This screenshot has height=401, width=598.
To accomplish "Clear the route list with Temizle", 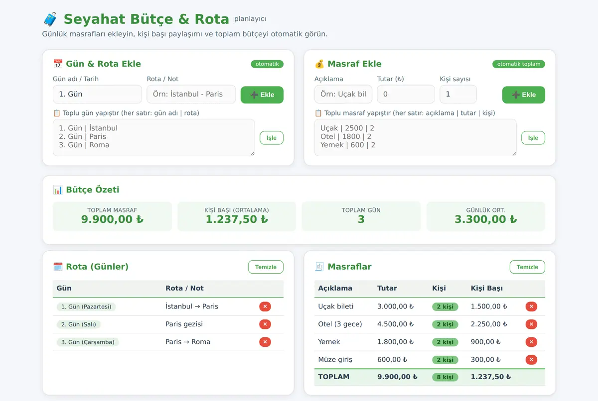I will click(266, 267).
